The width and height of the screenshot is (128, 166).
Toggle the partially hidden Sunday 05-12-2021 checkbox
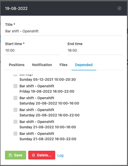pyautogui.click(x=15, y=75)
